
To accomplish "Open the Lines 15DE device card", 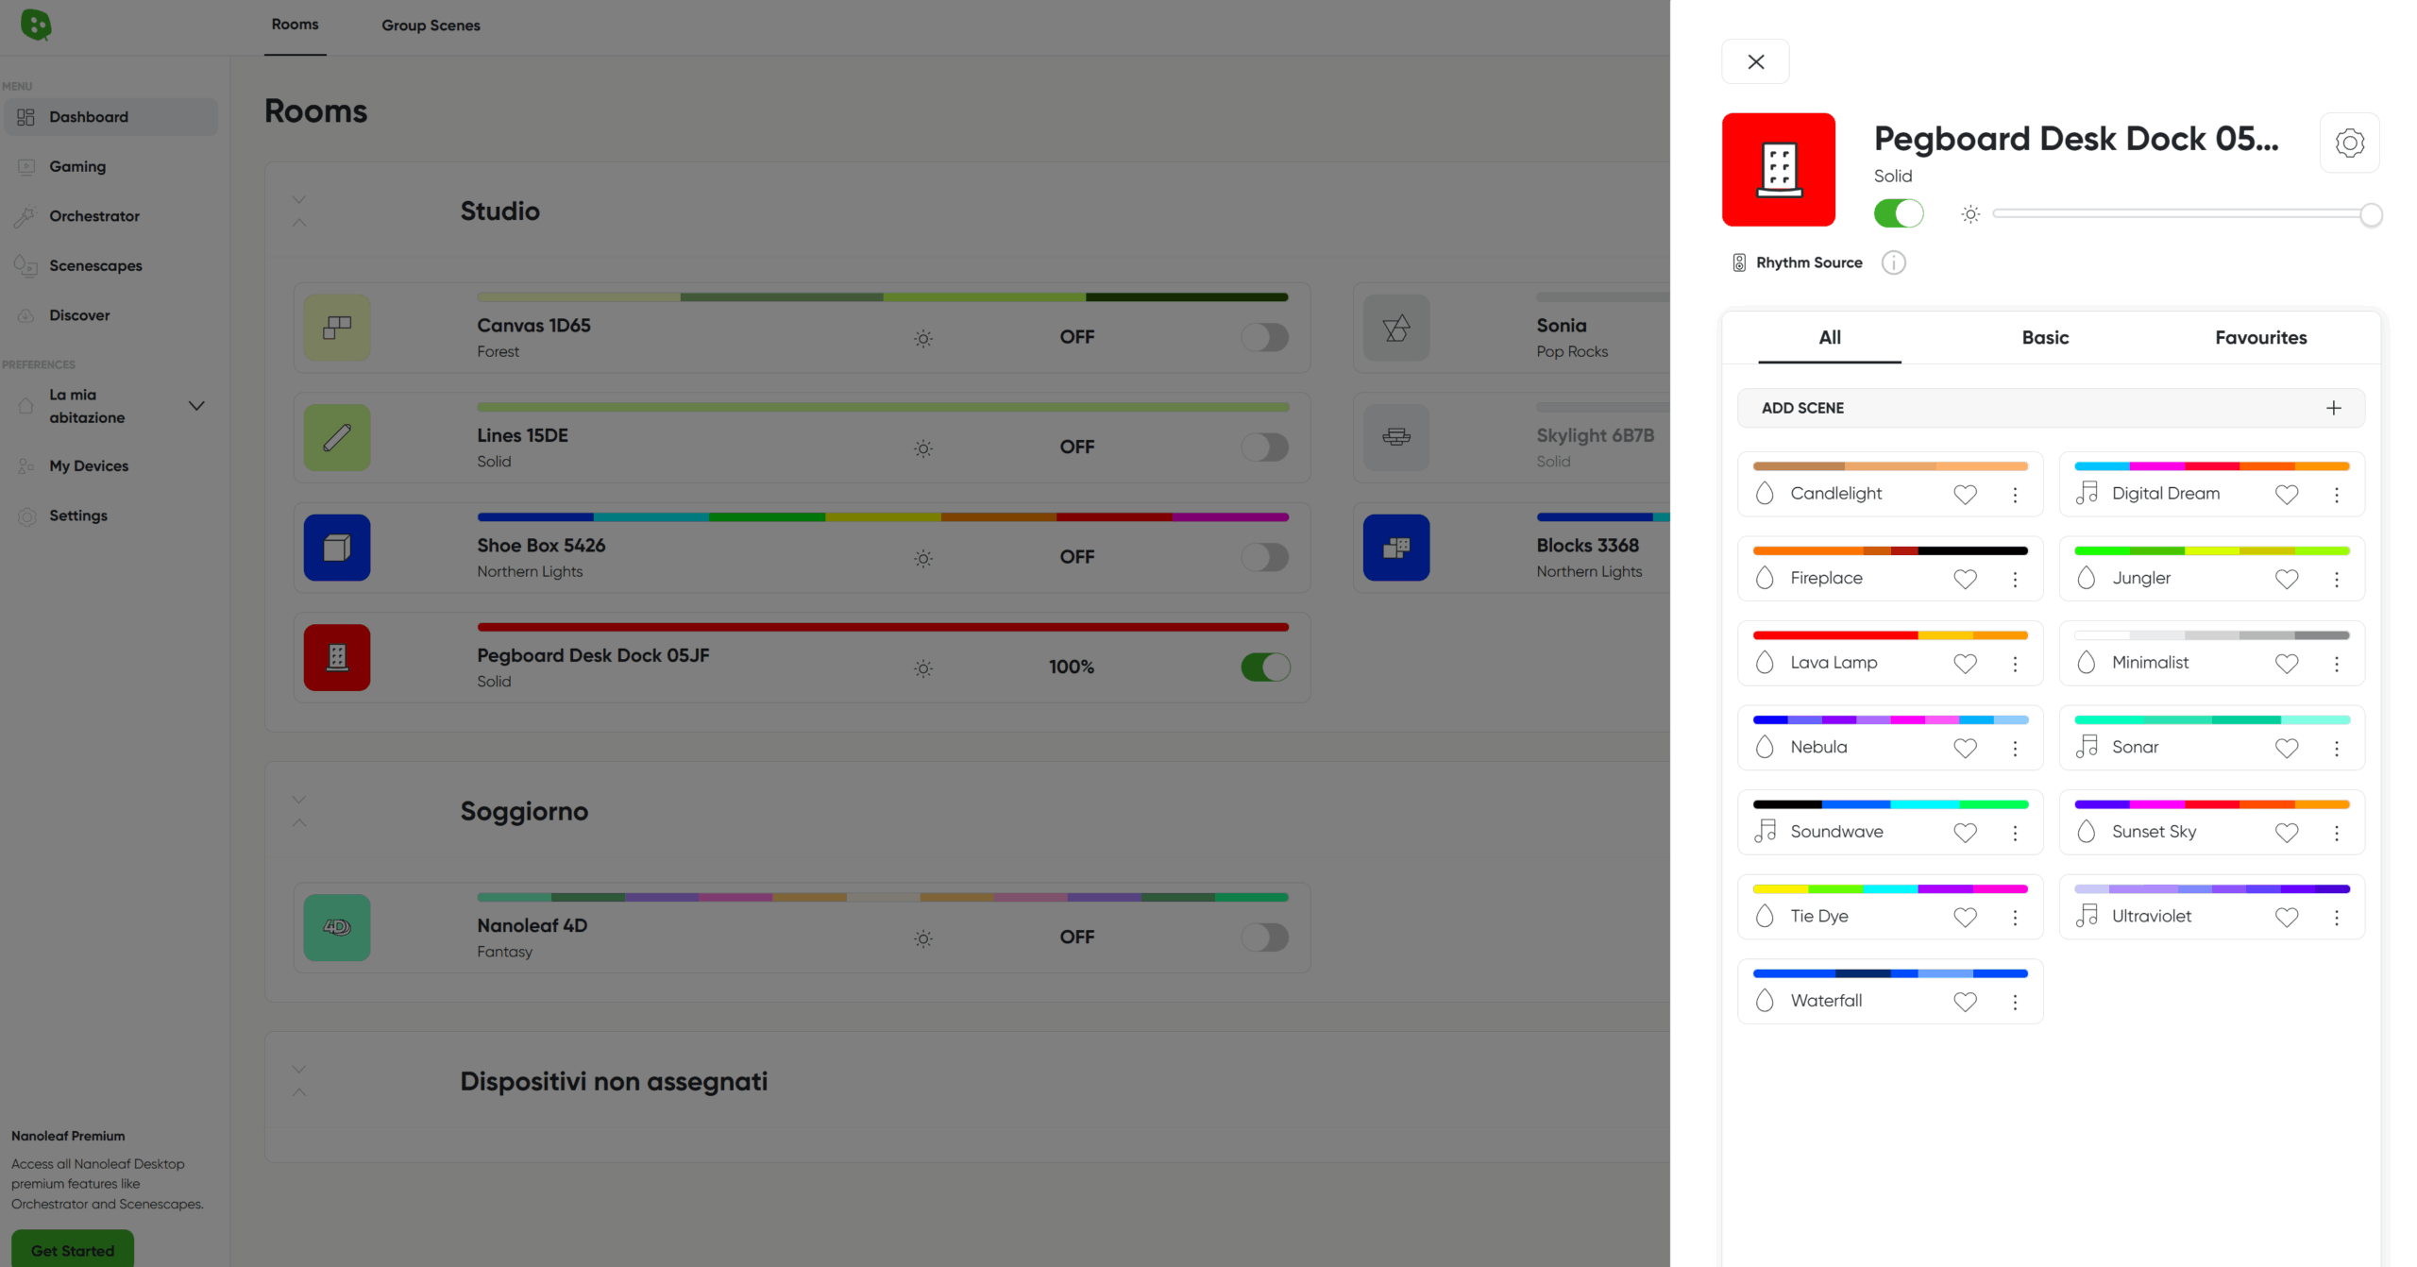I will coord(802,437).
